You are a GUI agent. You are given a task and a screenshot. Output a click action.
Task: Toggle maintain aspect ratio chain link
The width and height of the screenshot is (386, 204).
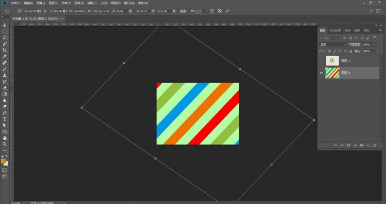click(x=89, y=11)
